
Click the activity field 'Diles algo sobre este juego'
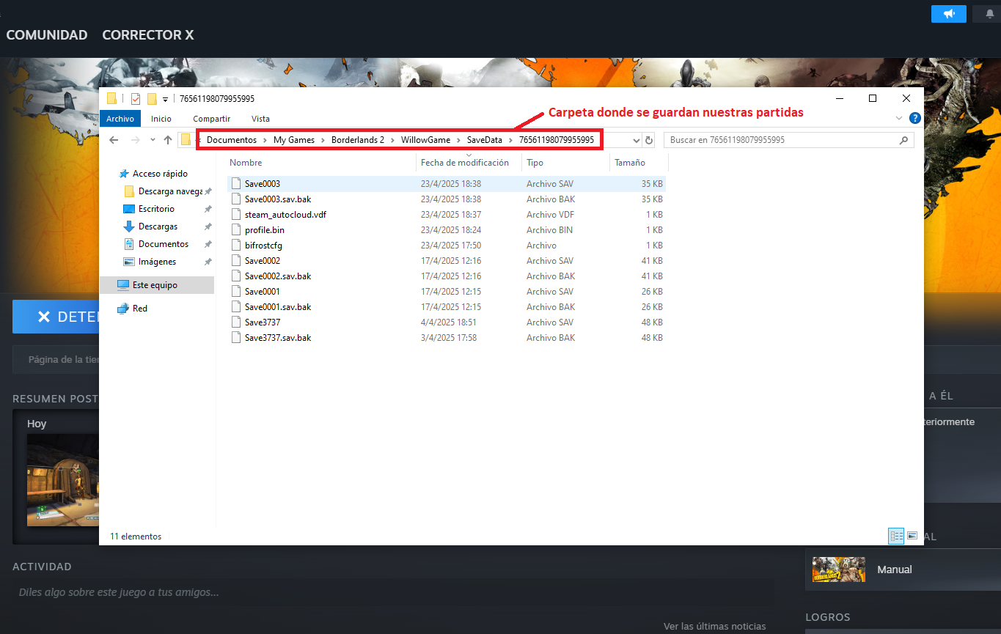[x=393, y=592]
